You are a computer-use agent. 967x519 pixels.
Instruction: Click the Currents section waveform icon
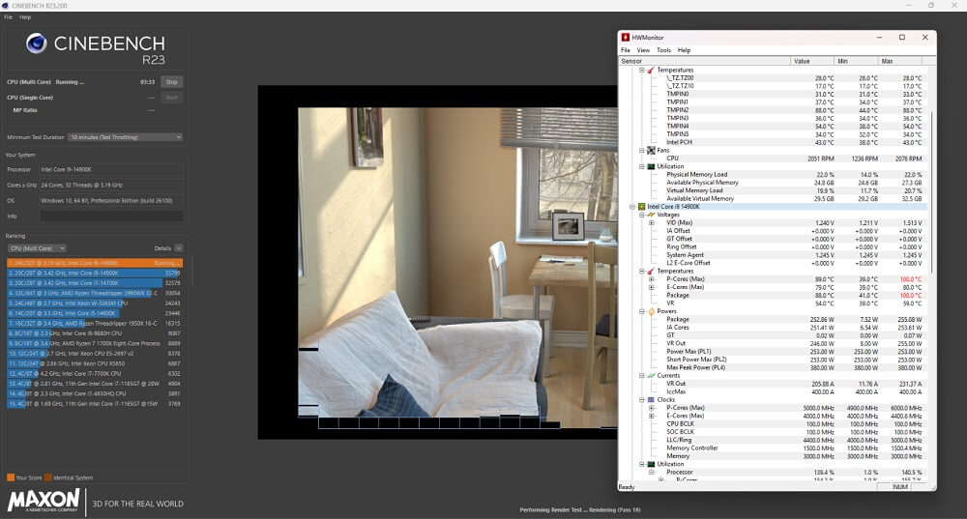651,375
